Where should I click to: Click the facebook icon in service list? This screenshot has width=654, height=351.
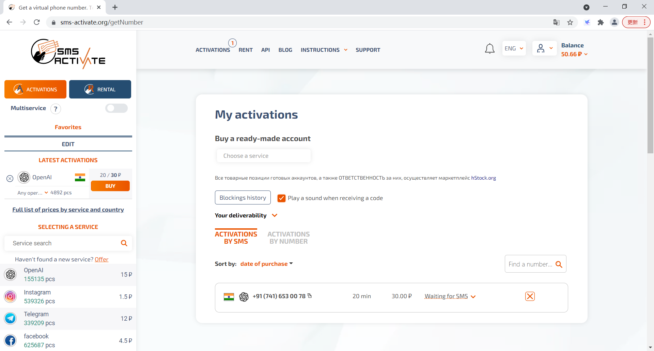[x=11, y=340]
